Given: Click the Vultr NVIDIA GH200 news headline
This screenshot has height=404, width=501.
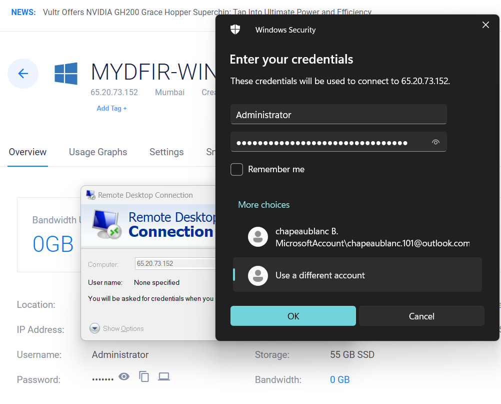Looking at the screenshot, I should pos(207,12).
